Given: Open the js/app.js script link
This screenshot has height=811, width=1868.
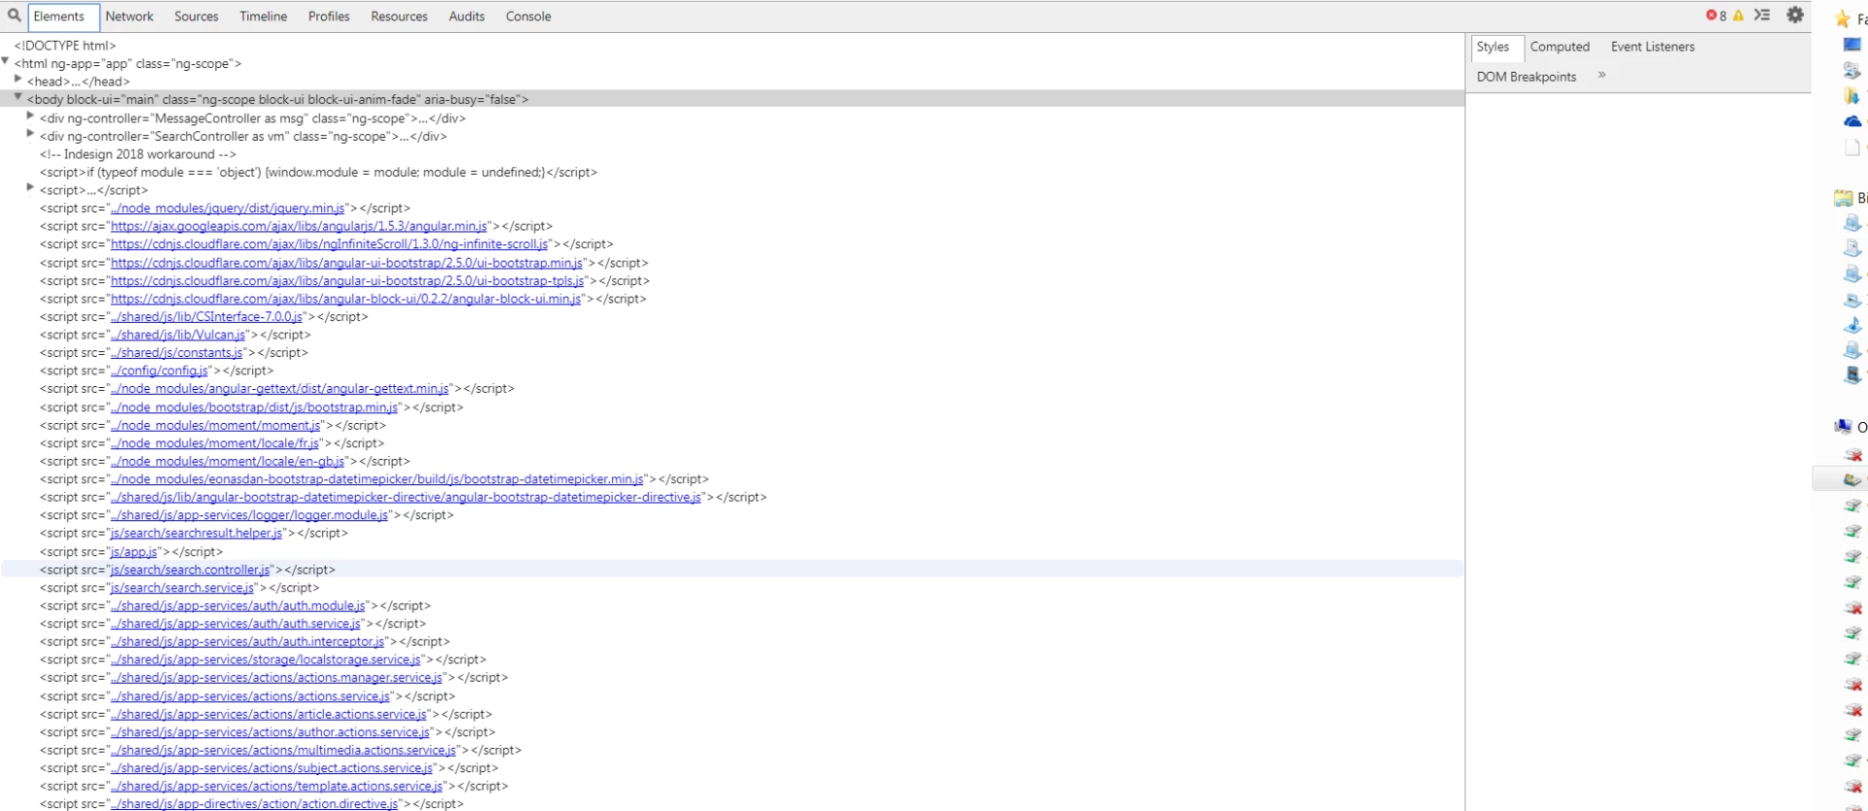Looking at the screenshot, I should tap(133, 552).
